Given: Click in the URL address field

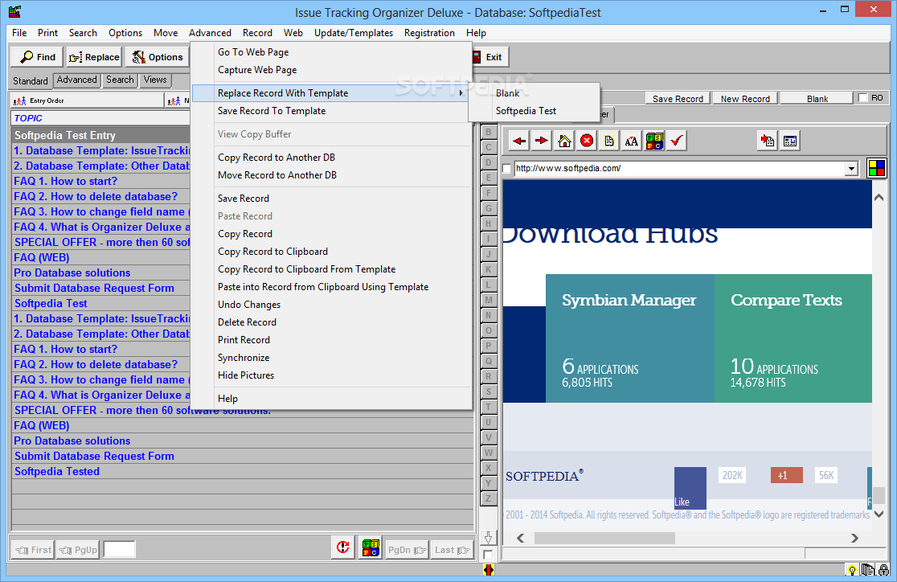Looking at the screenshot, I should pyautogui.click(x=680, y=168).
